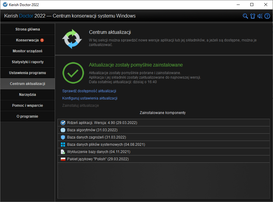
Task: Open Ustawienia programu
Action: coord(28,73)
